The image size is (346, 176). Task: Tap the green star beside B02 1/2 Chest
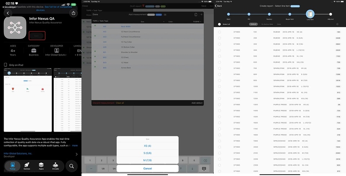click(x=95, y=57)
